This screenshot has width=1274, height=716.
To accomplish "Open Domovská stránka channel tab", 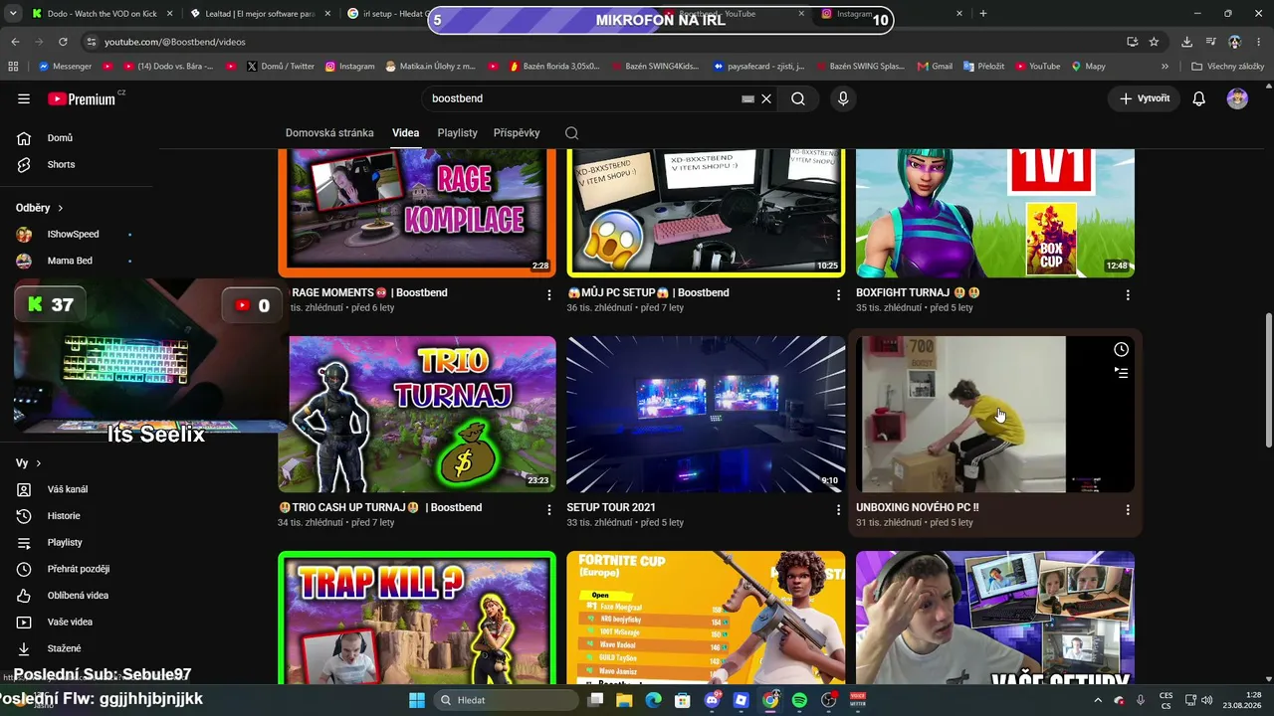I will [x=329, y=133].
